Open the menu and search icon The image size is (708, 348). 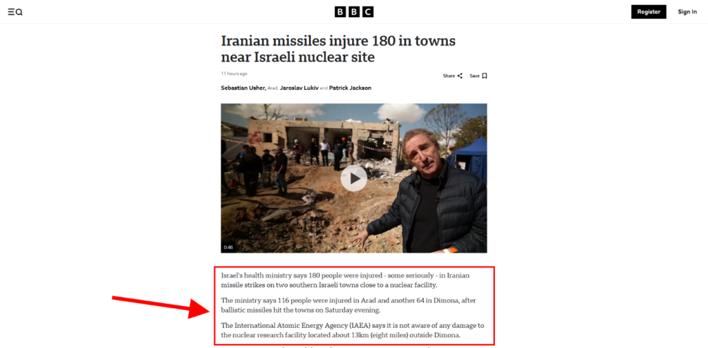(x=15, y=12)
